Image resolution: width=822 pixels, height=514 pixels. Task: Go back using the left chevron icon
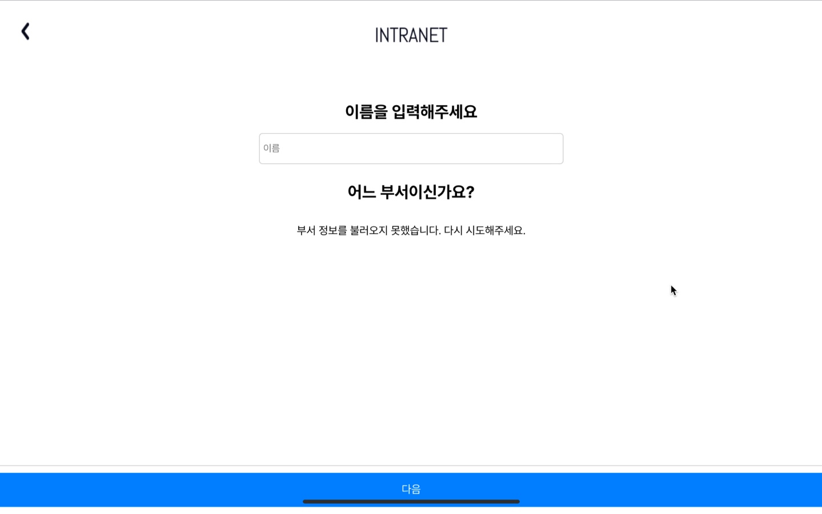[26, 31]
